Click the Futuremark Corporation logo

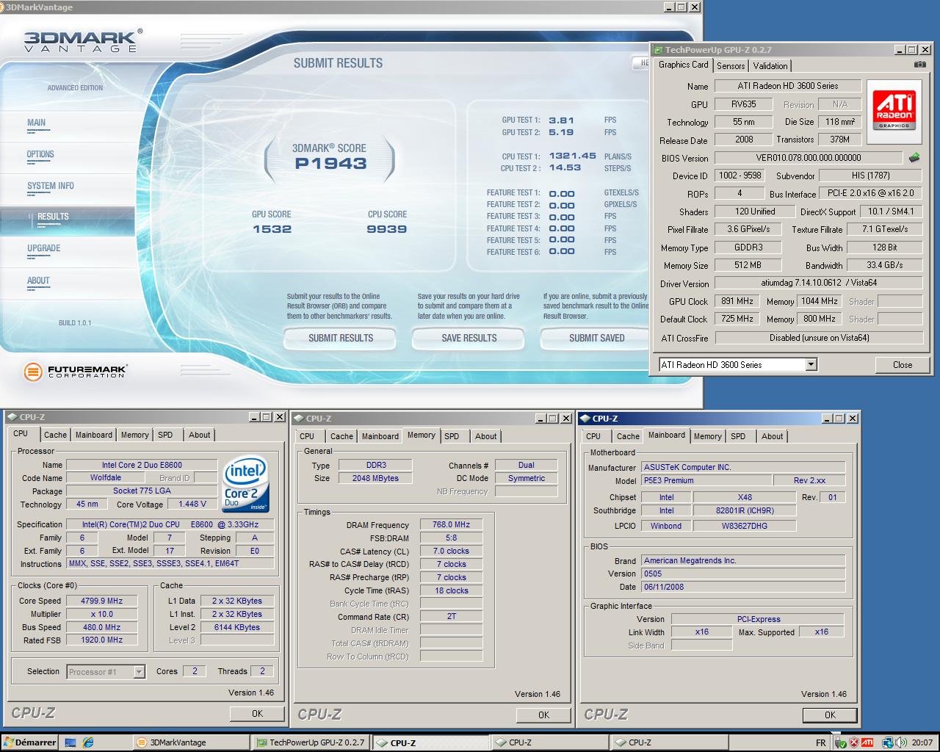click(x=74, y=372)
